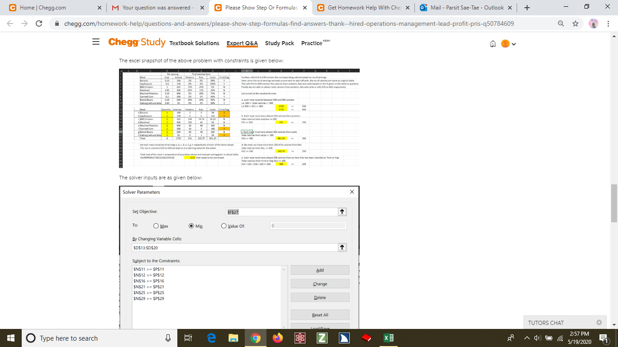This screenshot has width=618, height=347.
Task: Click the page vertical scrollbar thumb
Action: click(613, 203)
